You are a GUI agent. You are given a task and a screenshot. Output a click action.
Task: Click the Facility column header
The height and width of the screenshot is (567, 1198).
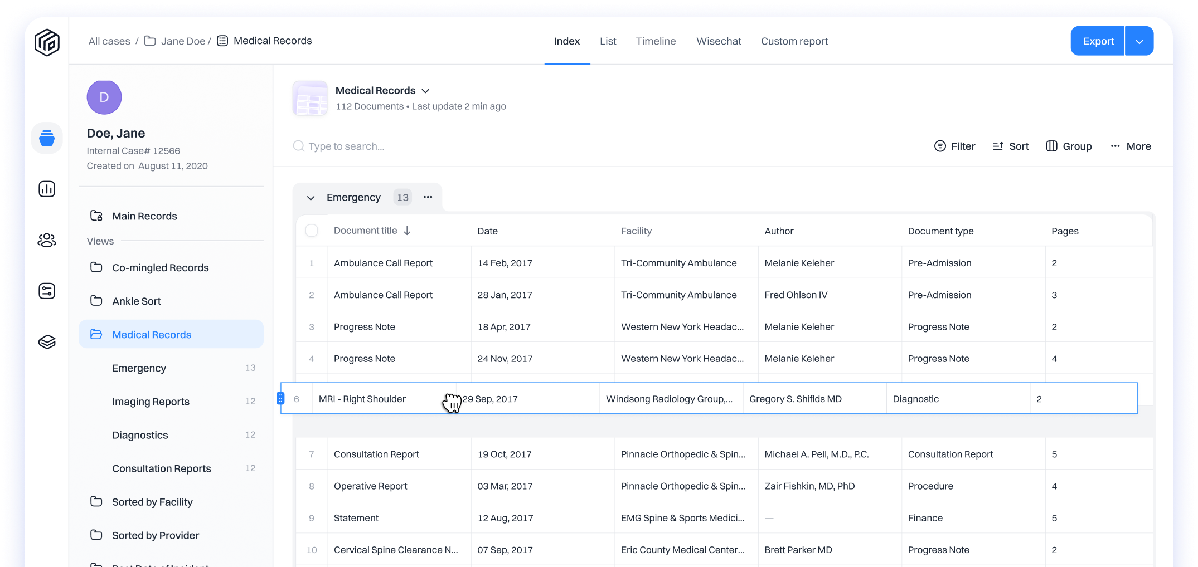(636, 231)
